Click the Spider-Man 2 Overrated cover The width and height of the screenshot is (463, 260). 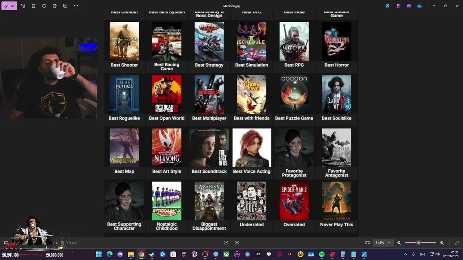click(x=294, y=201)
